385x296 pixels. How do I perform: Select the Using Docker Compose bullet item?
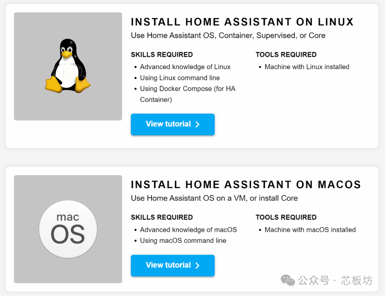pos(188,94)
